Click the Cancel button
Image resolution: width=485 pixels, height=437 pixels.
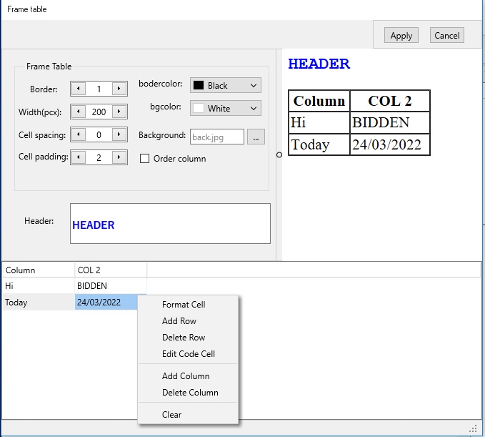(446, 36)
